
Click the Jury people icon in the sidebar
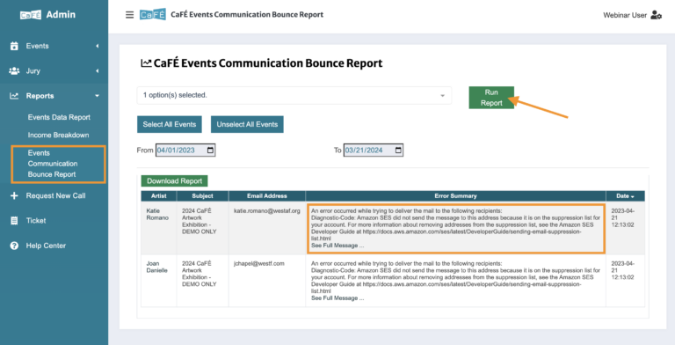pos(14,70)
